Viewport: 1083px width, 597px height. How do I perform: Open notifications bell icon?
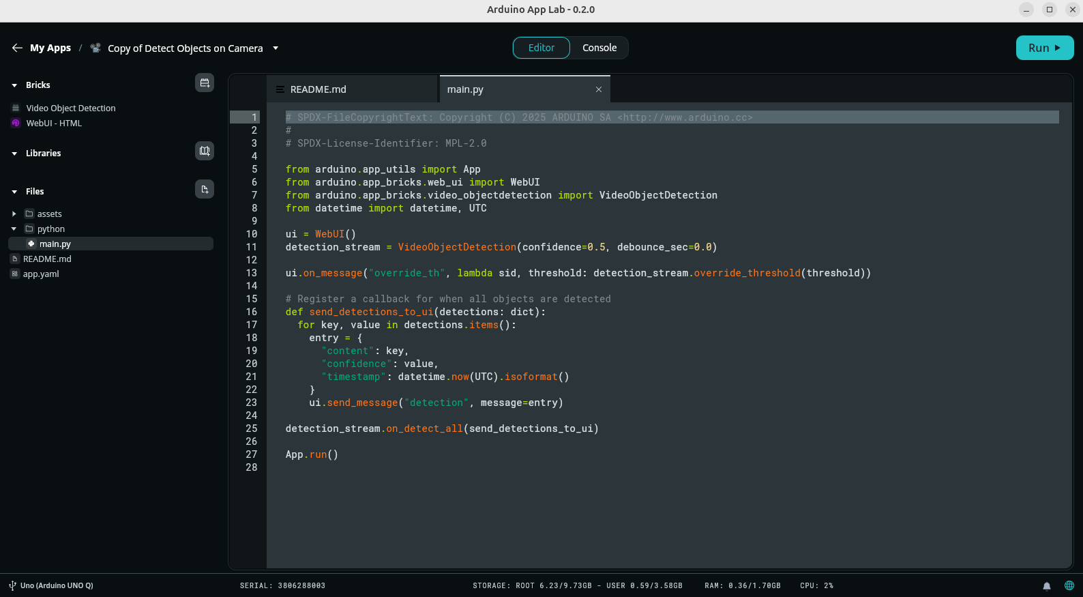pyautogui.click(x=1047, y=585)
